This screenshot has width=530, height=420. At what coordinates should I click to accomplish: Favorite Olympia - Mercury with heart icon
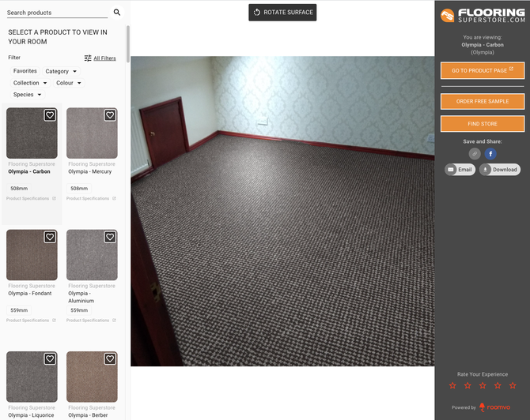coord(110,115)
